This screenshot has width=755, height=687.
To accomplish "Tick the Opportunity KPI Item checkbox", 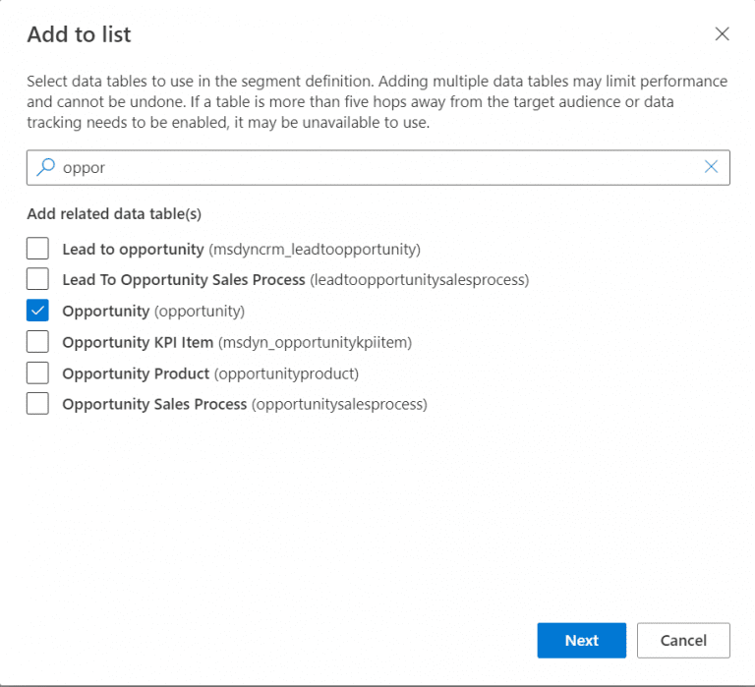I will (x=37, y=342).
